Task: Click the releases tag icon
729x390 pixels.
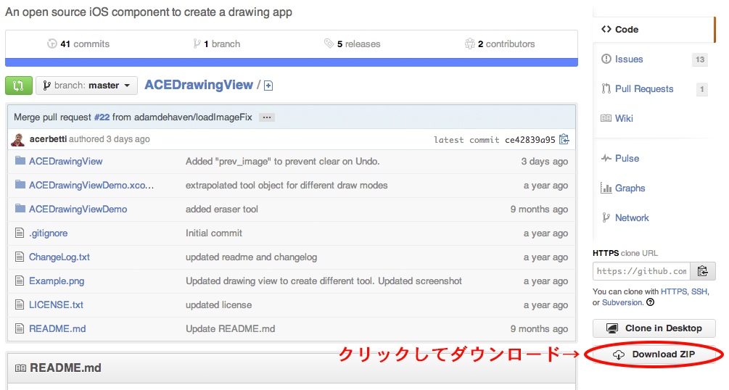Action: pyautogui.click(x=329, y=43)
